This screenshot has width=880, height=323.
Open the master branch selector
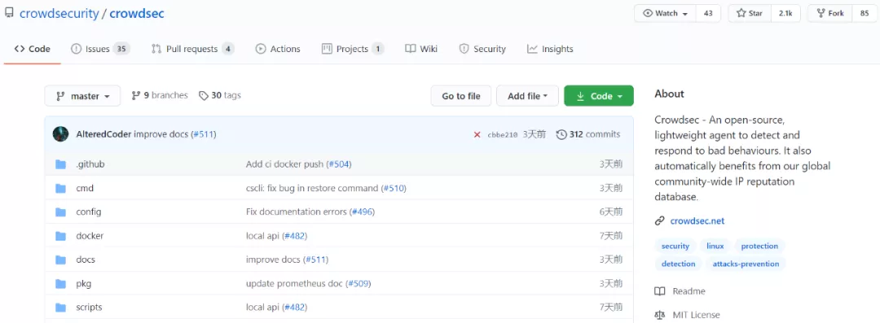[82, 96]
